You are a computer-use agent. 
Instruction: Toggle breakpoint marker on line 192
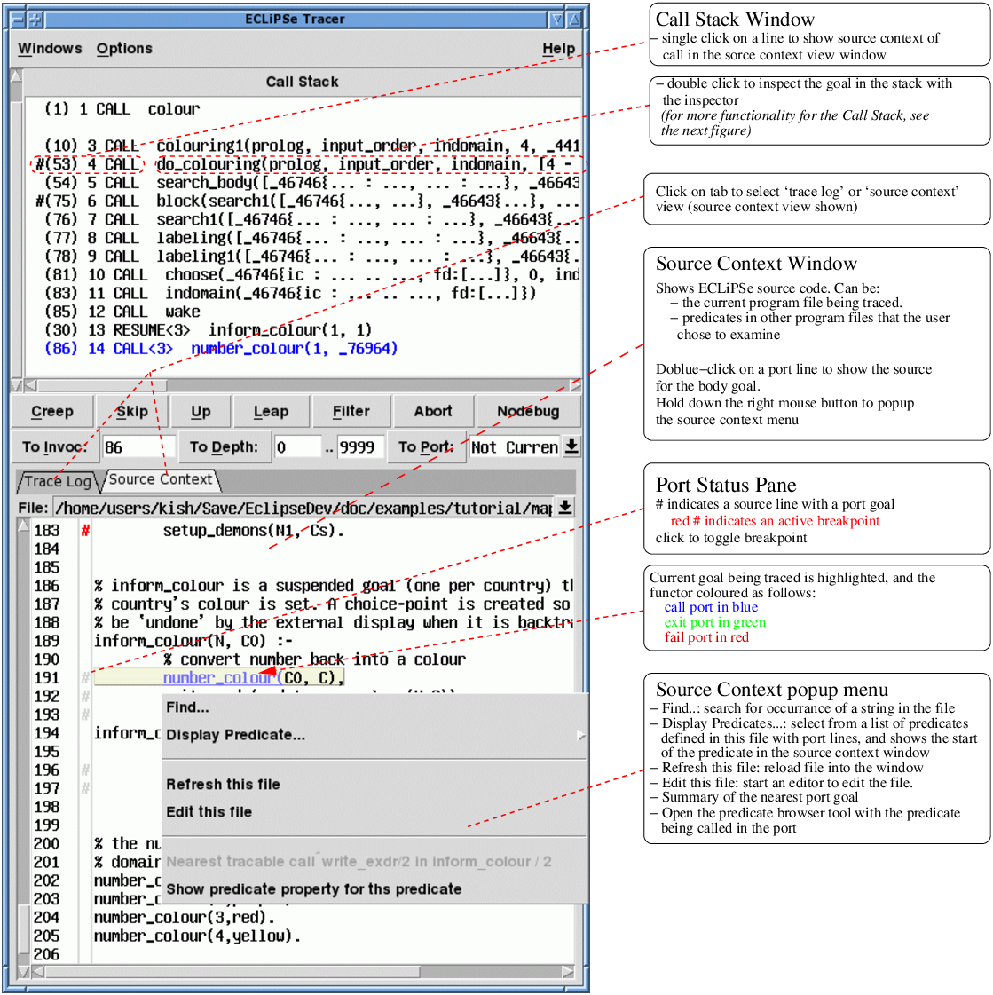(x=85, y=697)
